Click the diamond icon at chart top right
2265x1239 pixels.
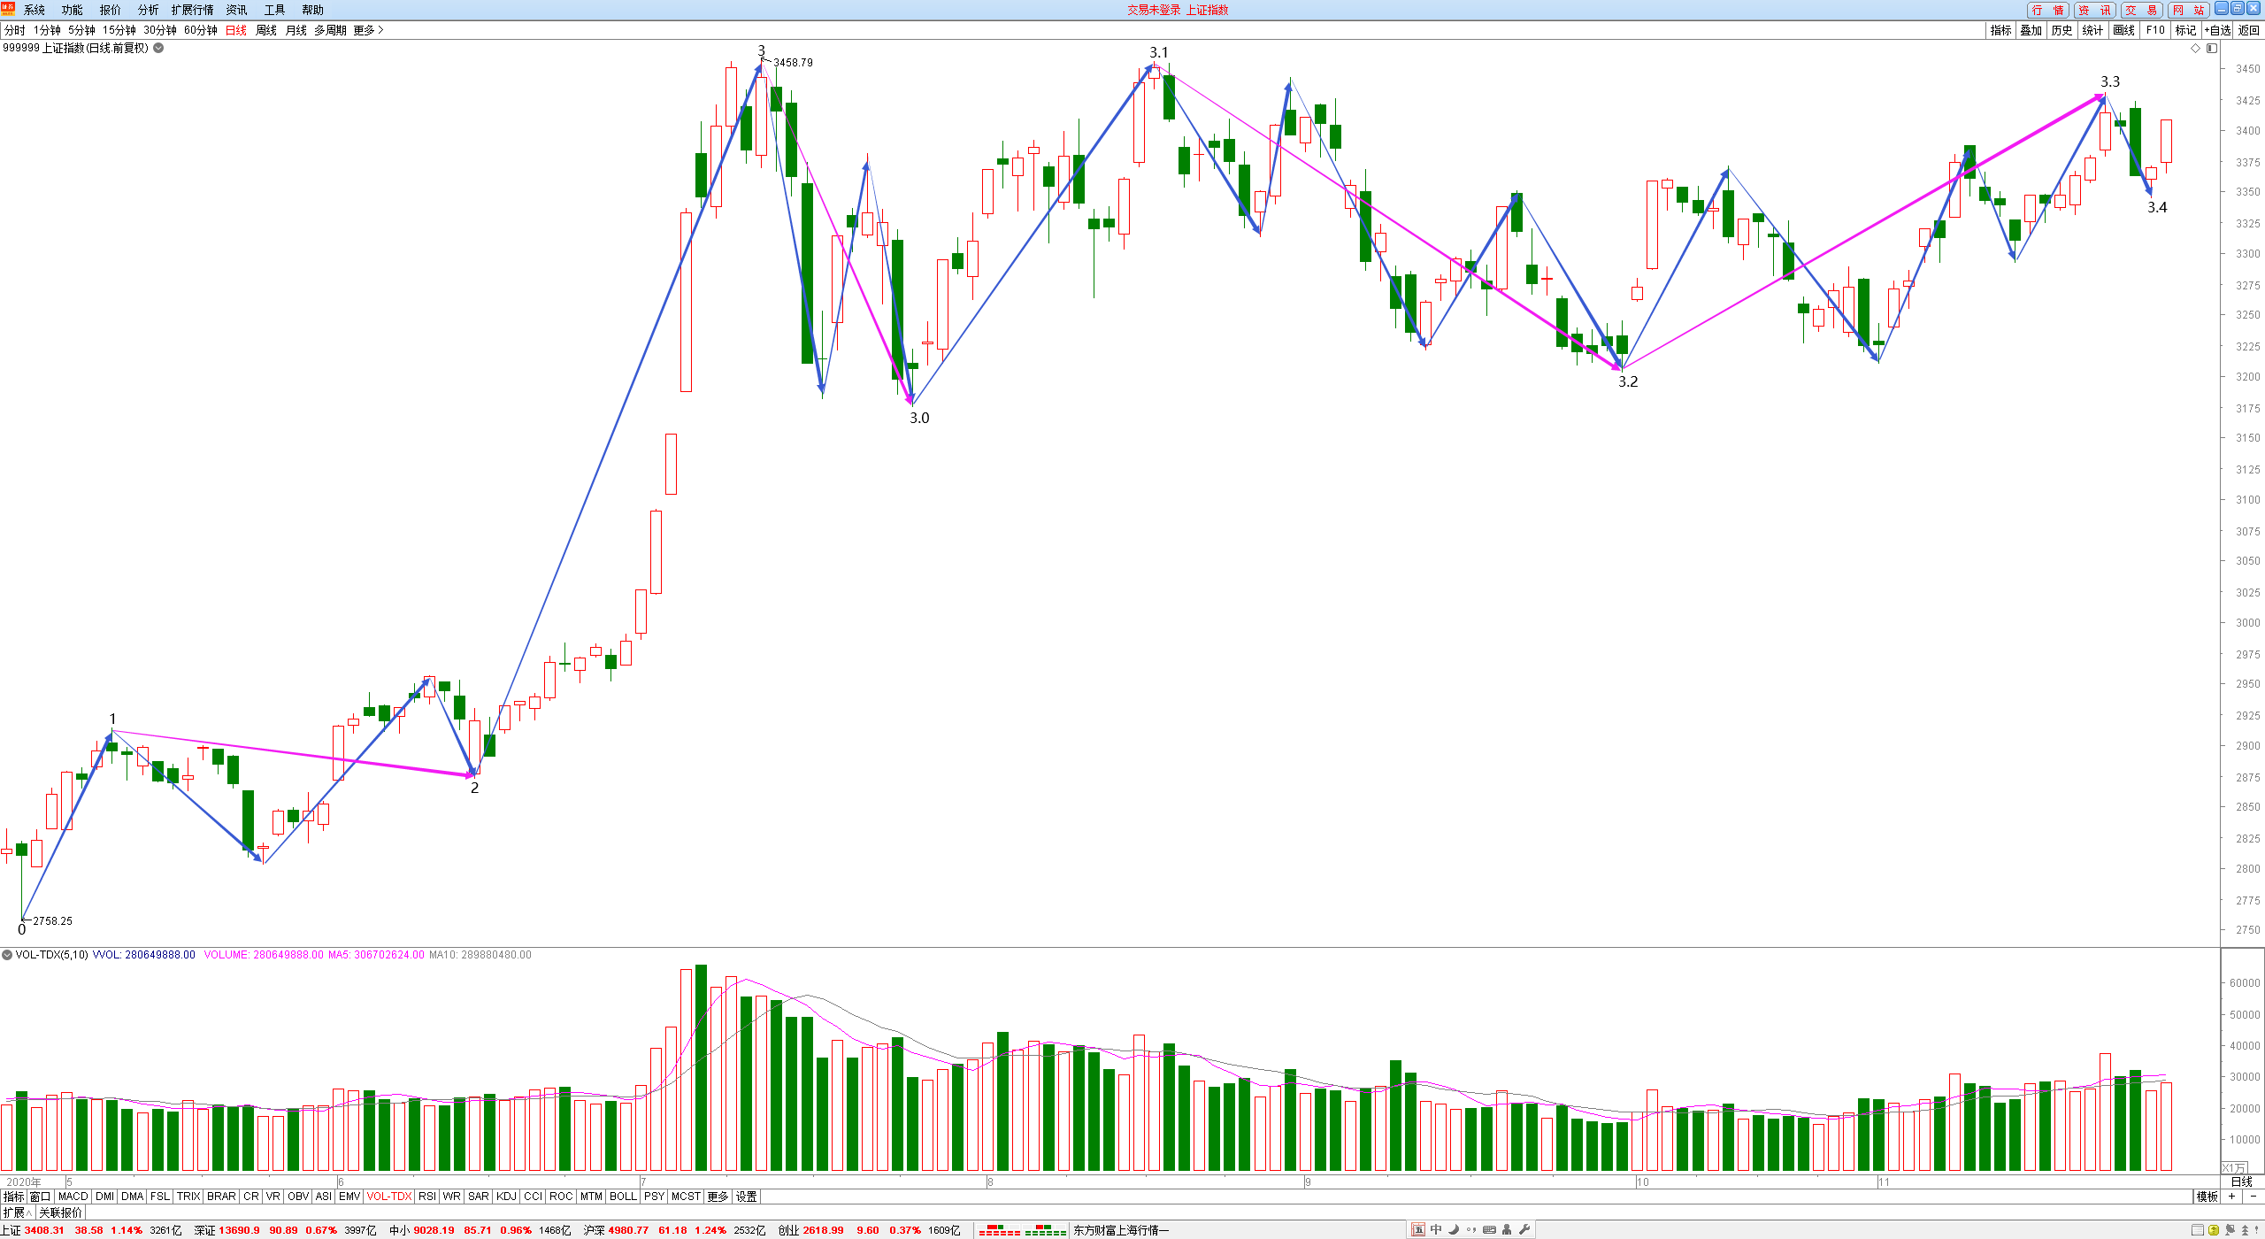coord(2195,48)
